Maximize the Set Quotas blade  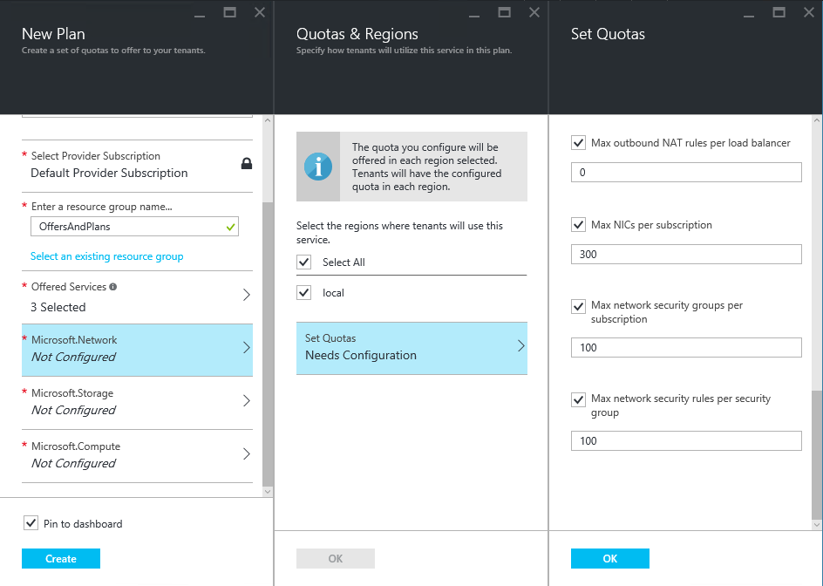coord(779,12)
